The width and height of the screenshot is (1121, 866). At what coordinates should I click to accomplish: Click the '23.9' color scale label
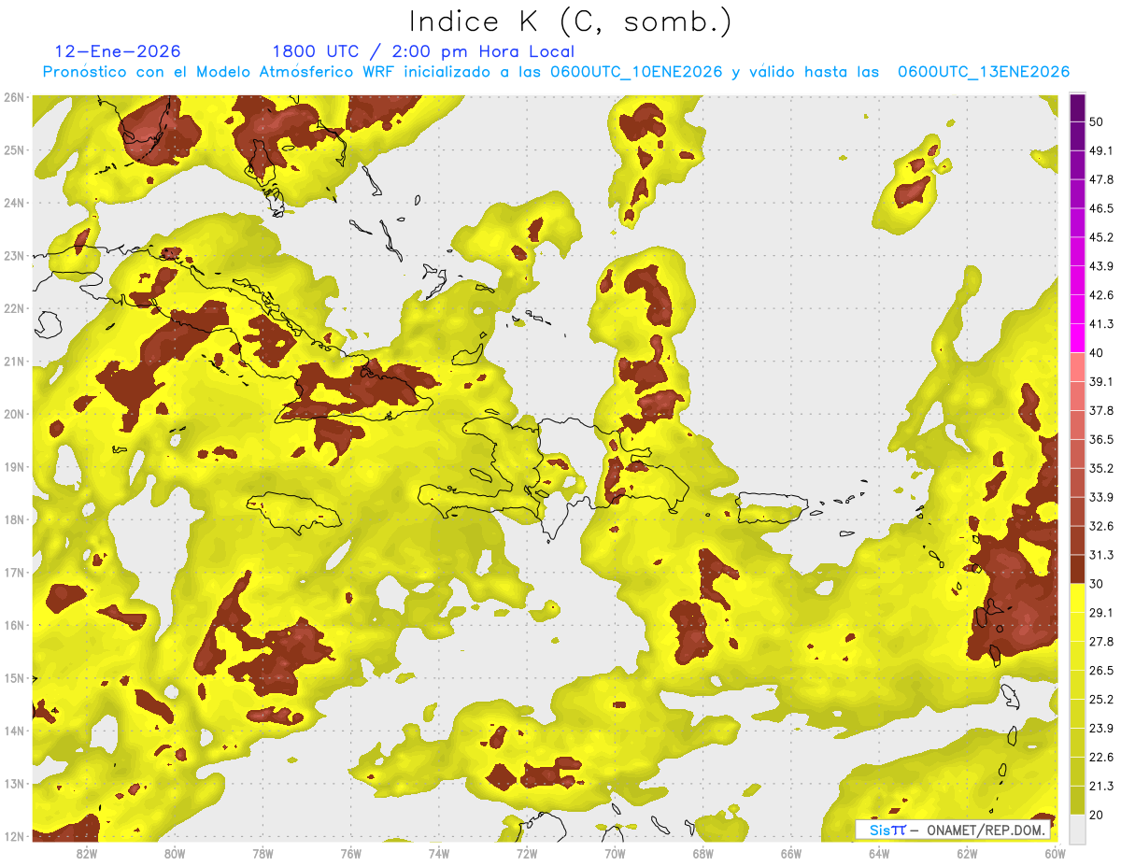(x=1102, y=729)
